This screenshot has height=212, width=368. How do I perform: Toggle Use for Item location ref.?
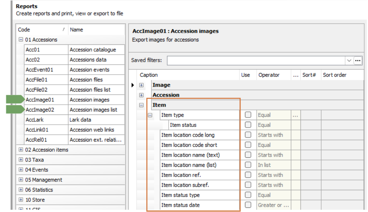point(248,175)
